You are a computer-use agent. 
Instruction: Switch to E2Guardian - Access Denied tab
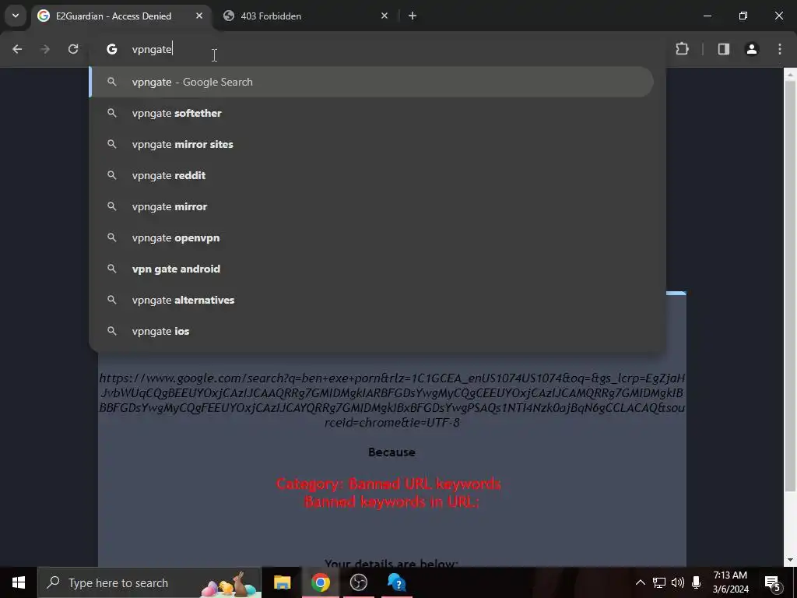point(121,16)
